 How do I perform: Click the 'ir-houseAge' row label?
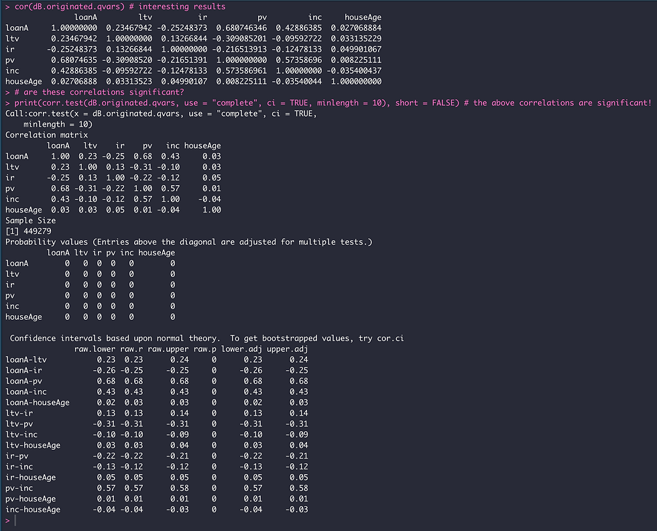pyautogui.click(x=31, y=477)
